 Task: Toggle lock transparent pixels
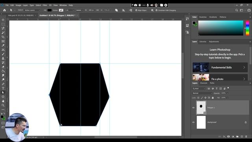[x=198, y=98]
